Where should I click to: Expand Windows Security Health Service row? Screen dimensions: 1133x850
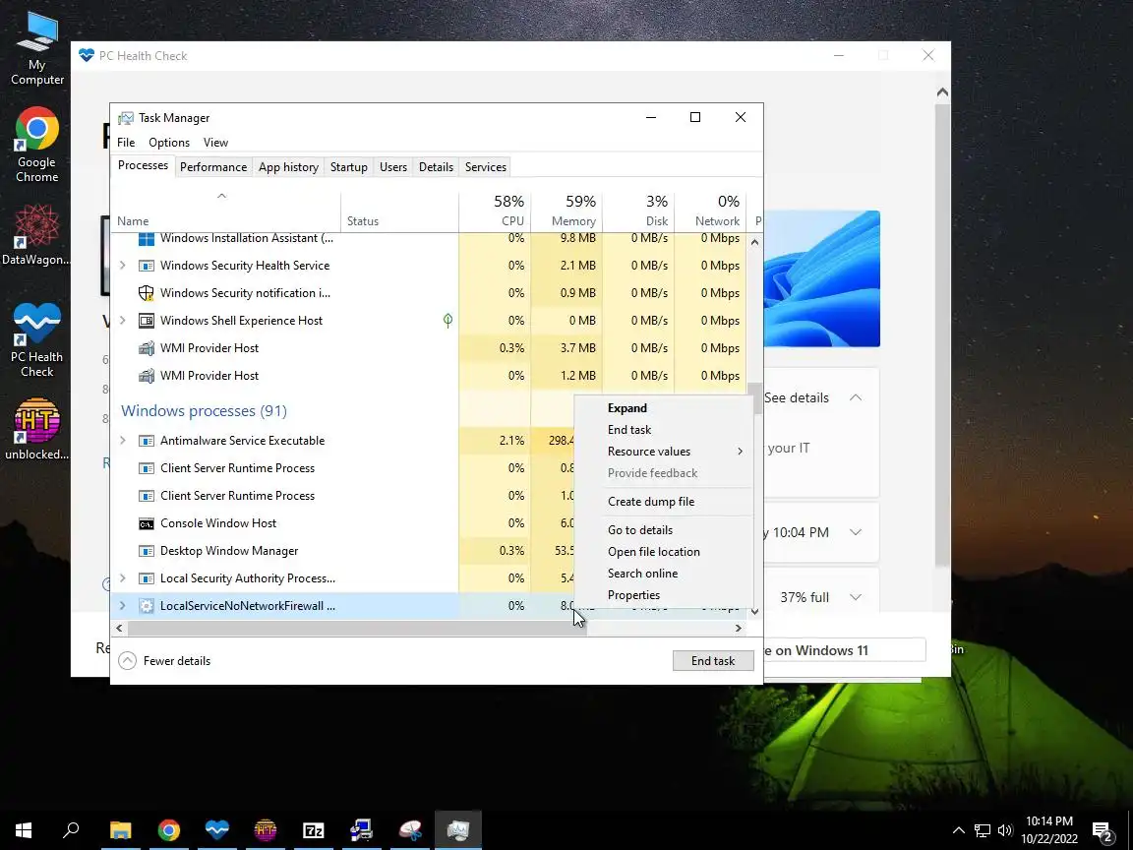(123, 266)
